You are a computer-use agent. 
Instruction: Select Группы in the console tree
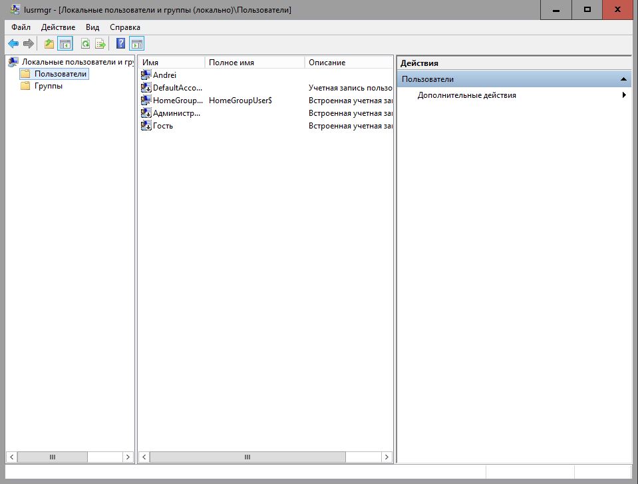pyautogui.click(x=49, y=86)
